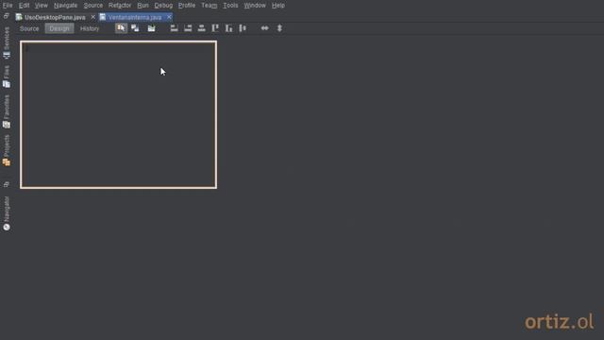
Task: Center components vertically icon
Action: coord(243,28)
